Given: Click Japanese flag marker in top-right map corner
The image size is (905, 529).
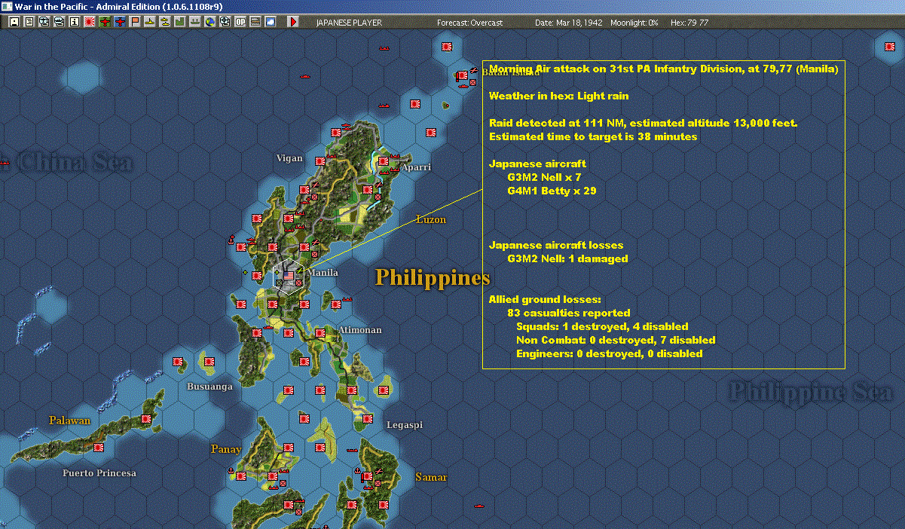Looking at the screenshot, I should pos(890,47).
